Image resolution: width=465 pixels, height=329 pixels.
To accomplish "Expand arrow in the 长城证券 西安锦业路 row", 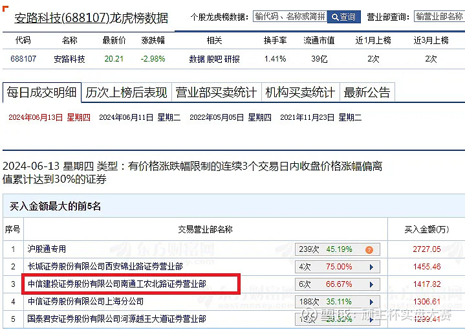I will [x=371, y=267].
